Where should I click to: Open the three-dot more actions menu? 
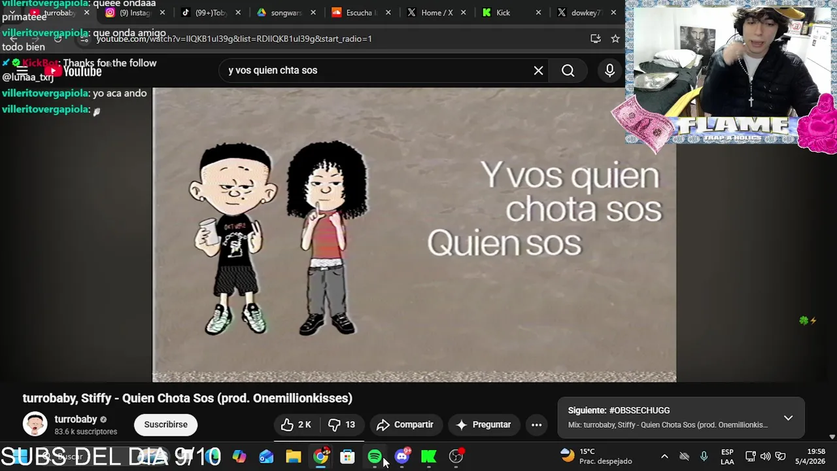[536, 425]
